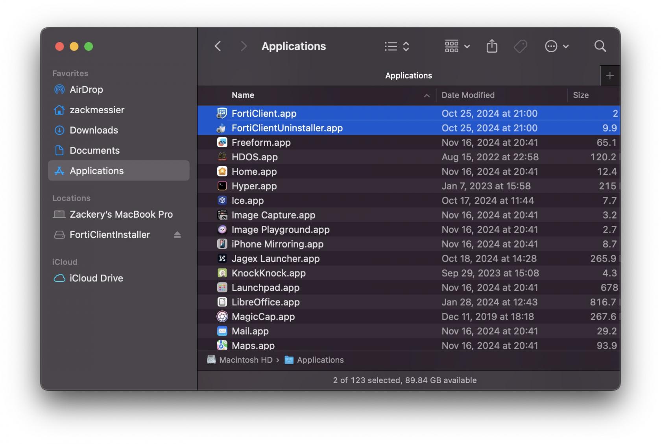This screenshot has width=661, height=444.
Task: Click the FortiClientUninstaller.app icon
Action: pyautogui.click(x=222, y=128)
